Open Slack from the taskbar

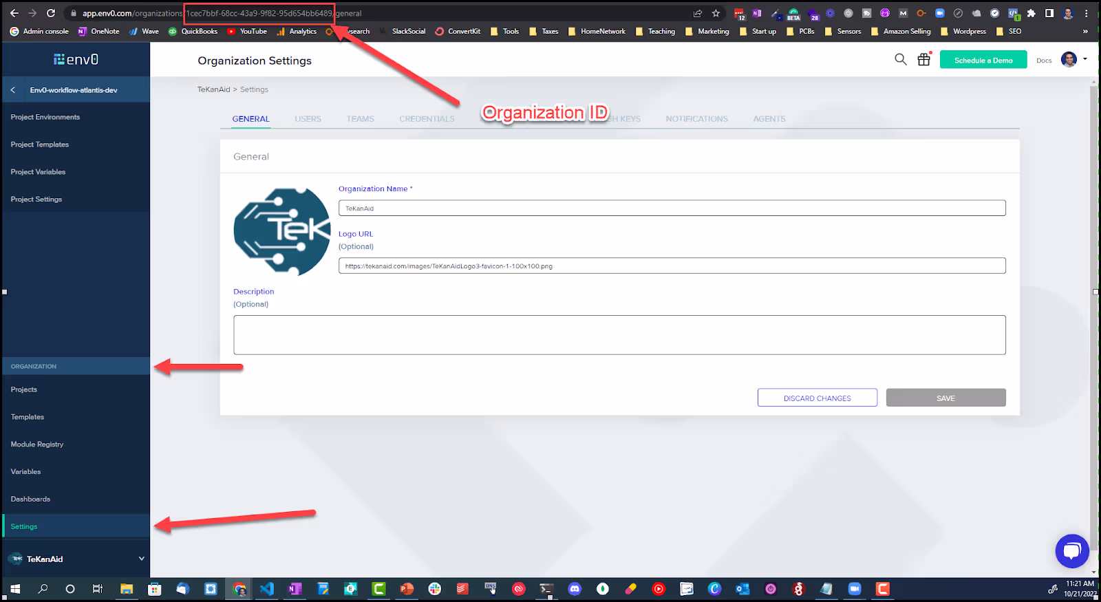coord(434,589)
